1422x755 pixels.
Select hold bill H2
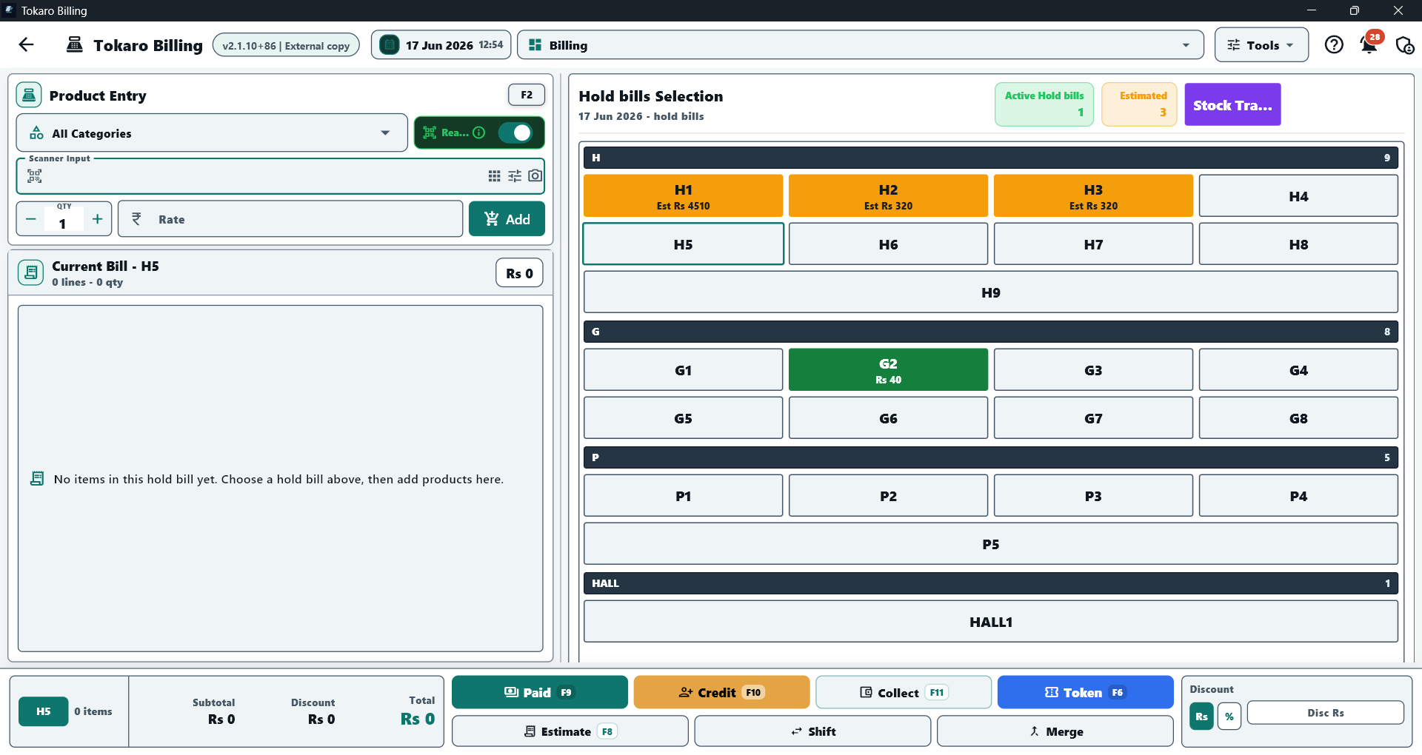tap(888, 196)
